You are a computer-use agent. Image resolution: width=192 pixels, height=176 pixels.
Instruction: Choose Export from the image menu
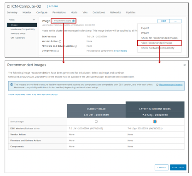(x=145, y=28)
